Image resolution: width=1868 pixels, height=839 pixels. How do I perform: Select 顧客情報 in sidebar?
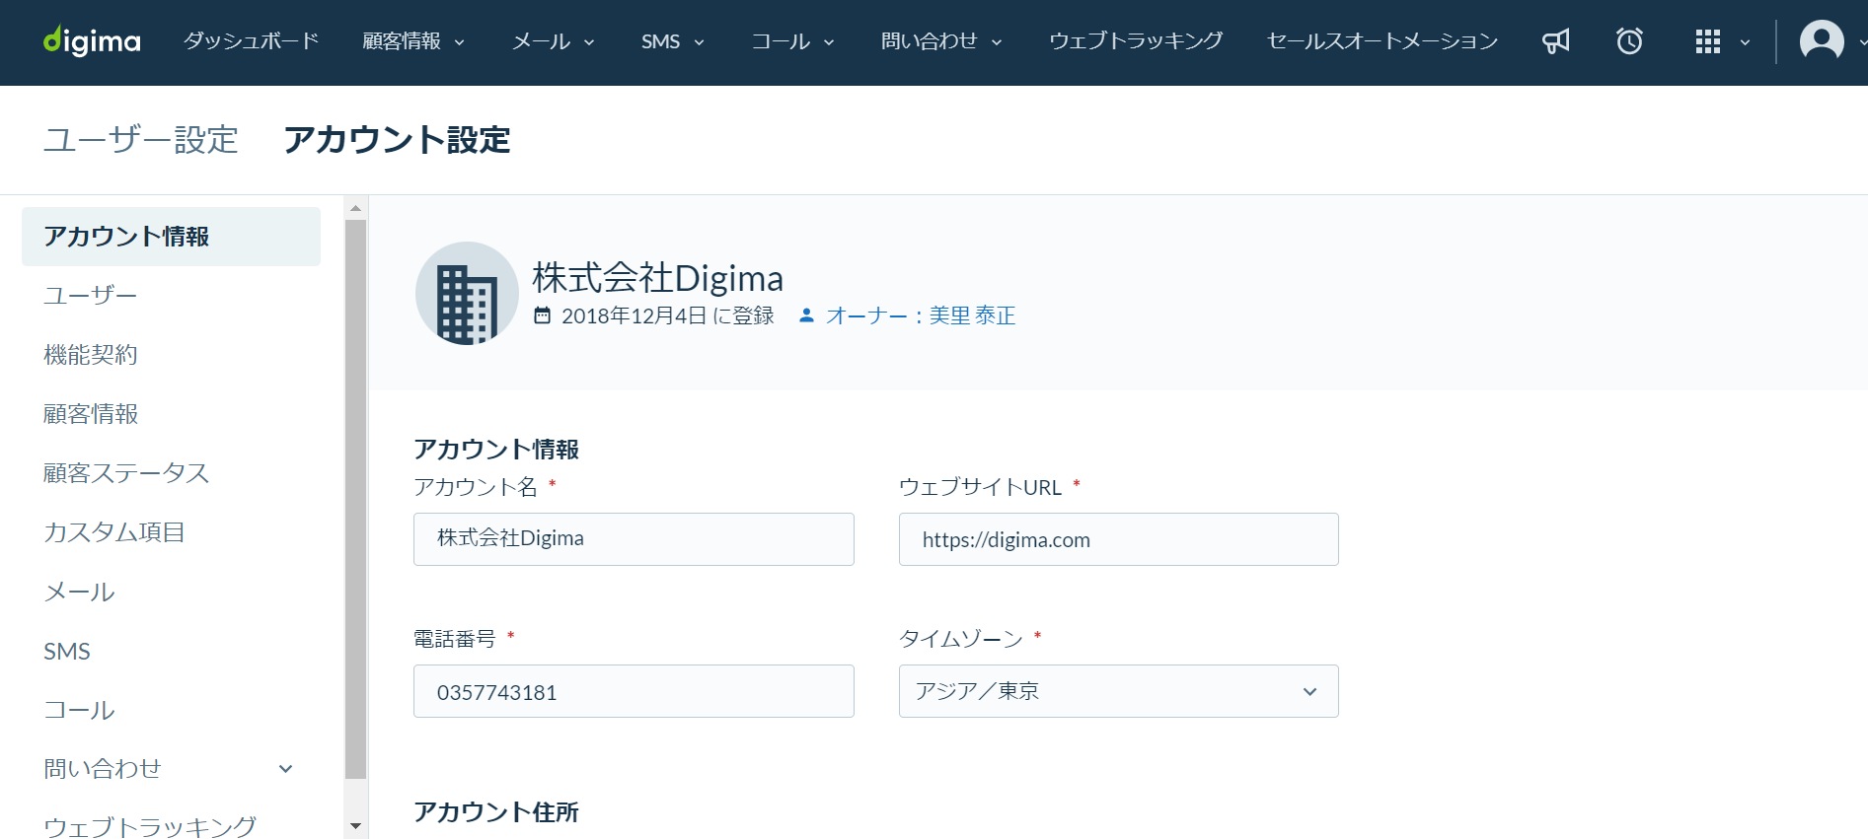[91, 413]
